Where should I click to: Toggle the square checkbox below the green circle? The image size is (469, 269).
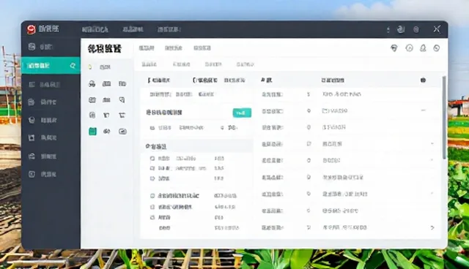point(152,207)
